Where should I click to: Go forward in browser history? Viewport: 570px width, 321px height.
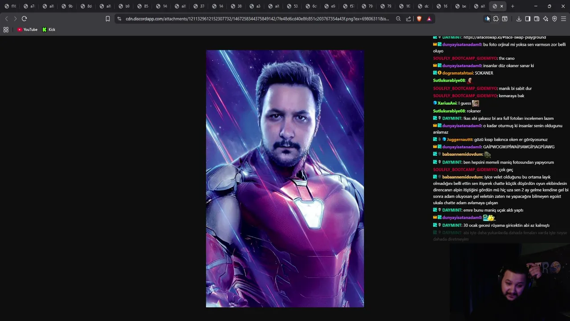click(15, 19)
